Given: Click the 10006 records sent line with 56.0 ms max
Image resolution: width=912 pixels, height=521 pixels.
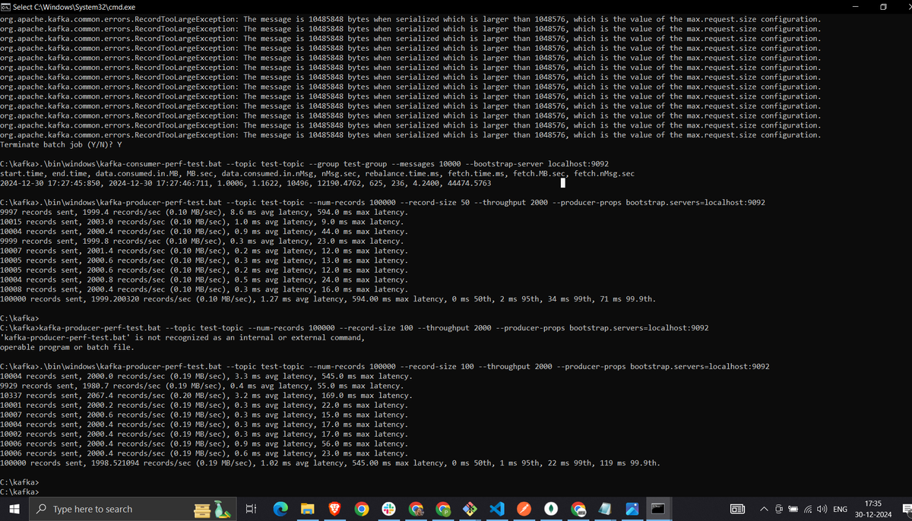Looking at the screenshot, I should 204,444.
